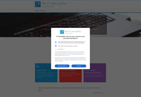Viewport: 141px width, 97px height.
Task: Click the Slow PC? hero heading
Action: (70, 20)
